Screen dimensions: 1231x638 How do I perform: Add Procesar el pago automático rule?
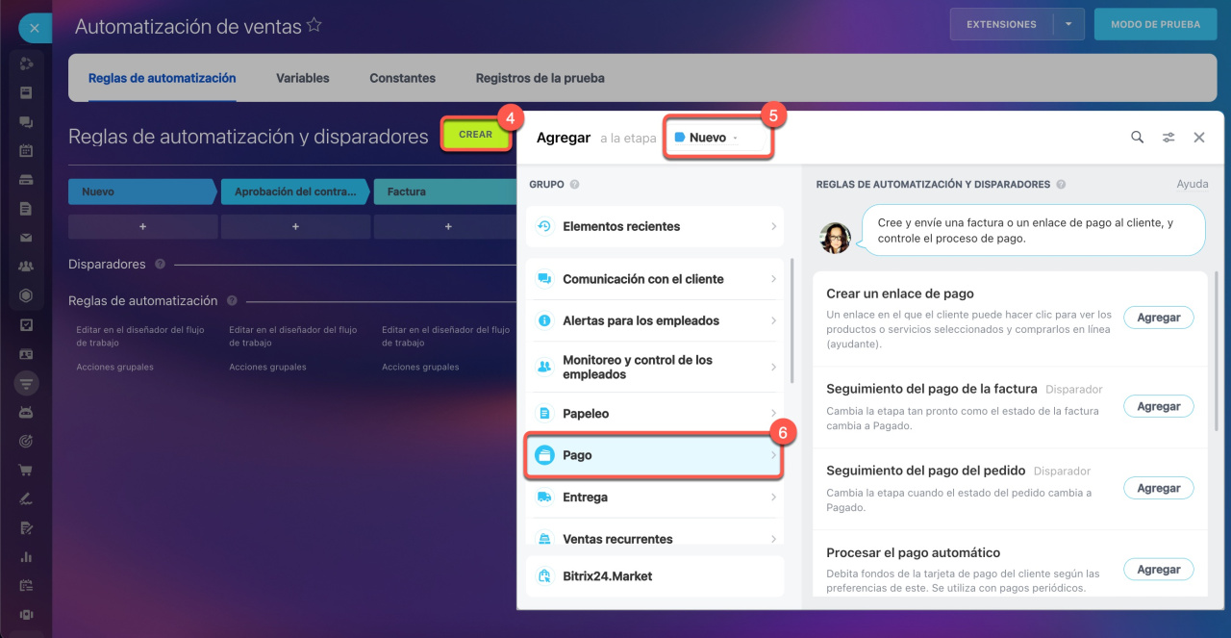click(1159, 570)
